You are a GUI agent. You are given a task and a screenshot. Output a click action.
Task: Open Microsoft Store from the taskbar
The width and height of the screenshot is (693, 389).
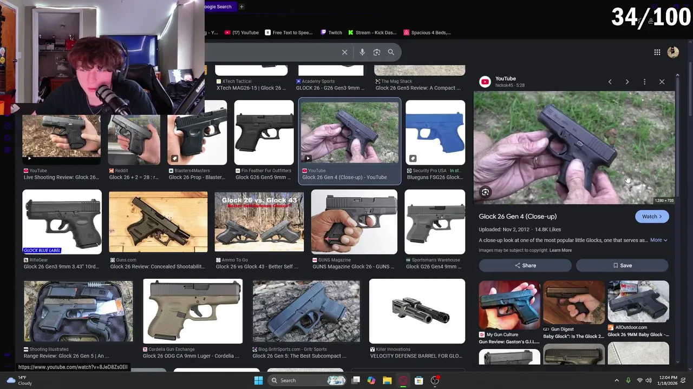click(x=419, y=380)
